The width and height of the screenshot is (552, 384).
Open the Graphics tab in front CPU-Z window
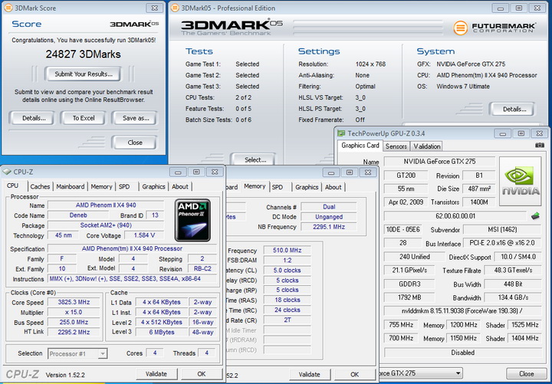pos(153,186)
